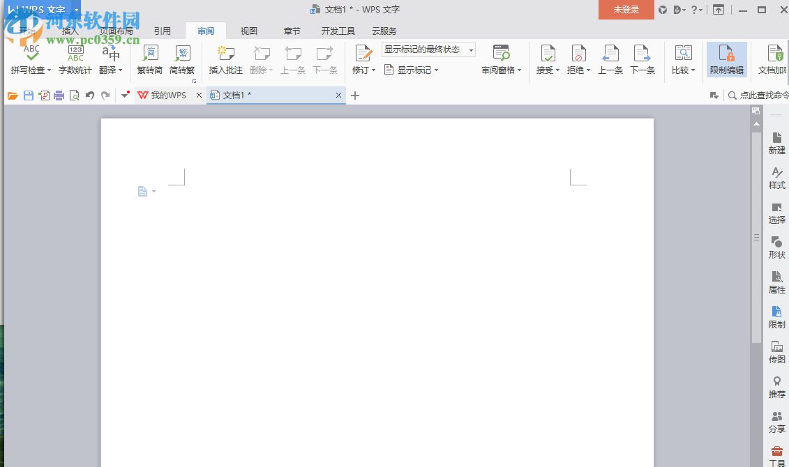Expand the spell check dropdown arrow
Viewport: 789px width, 467px height.
pos(50,70)
